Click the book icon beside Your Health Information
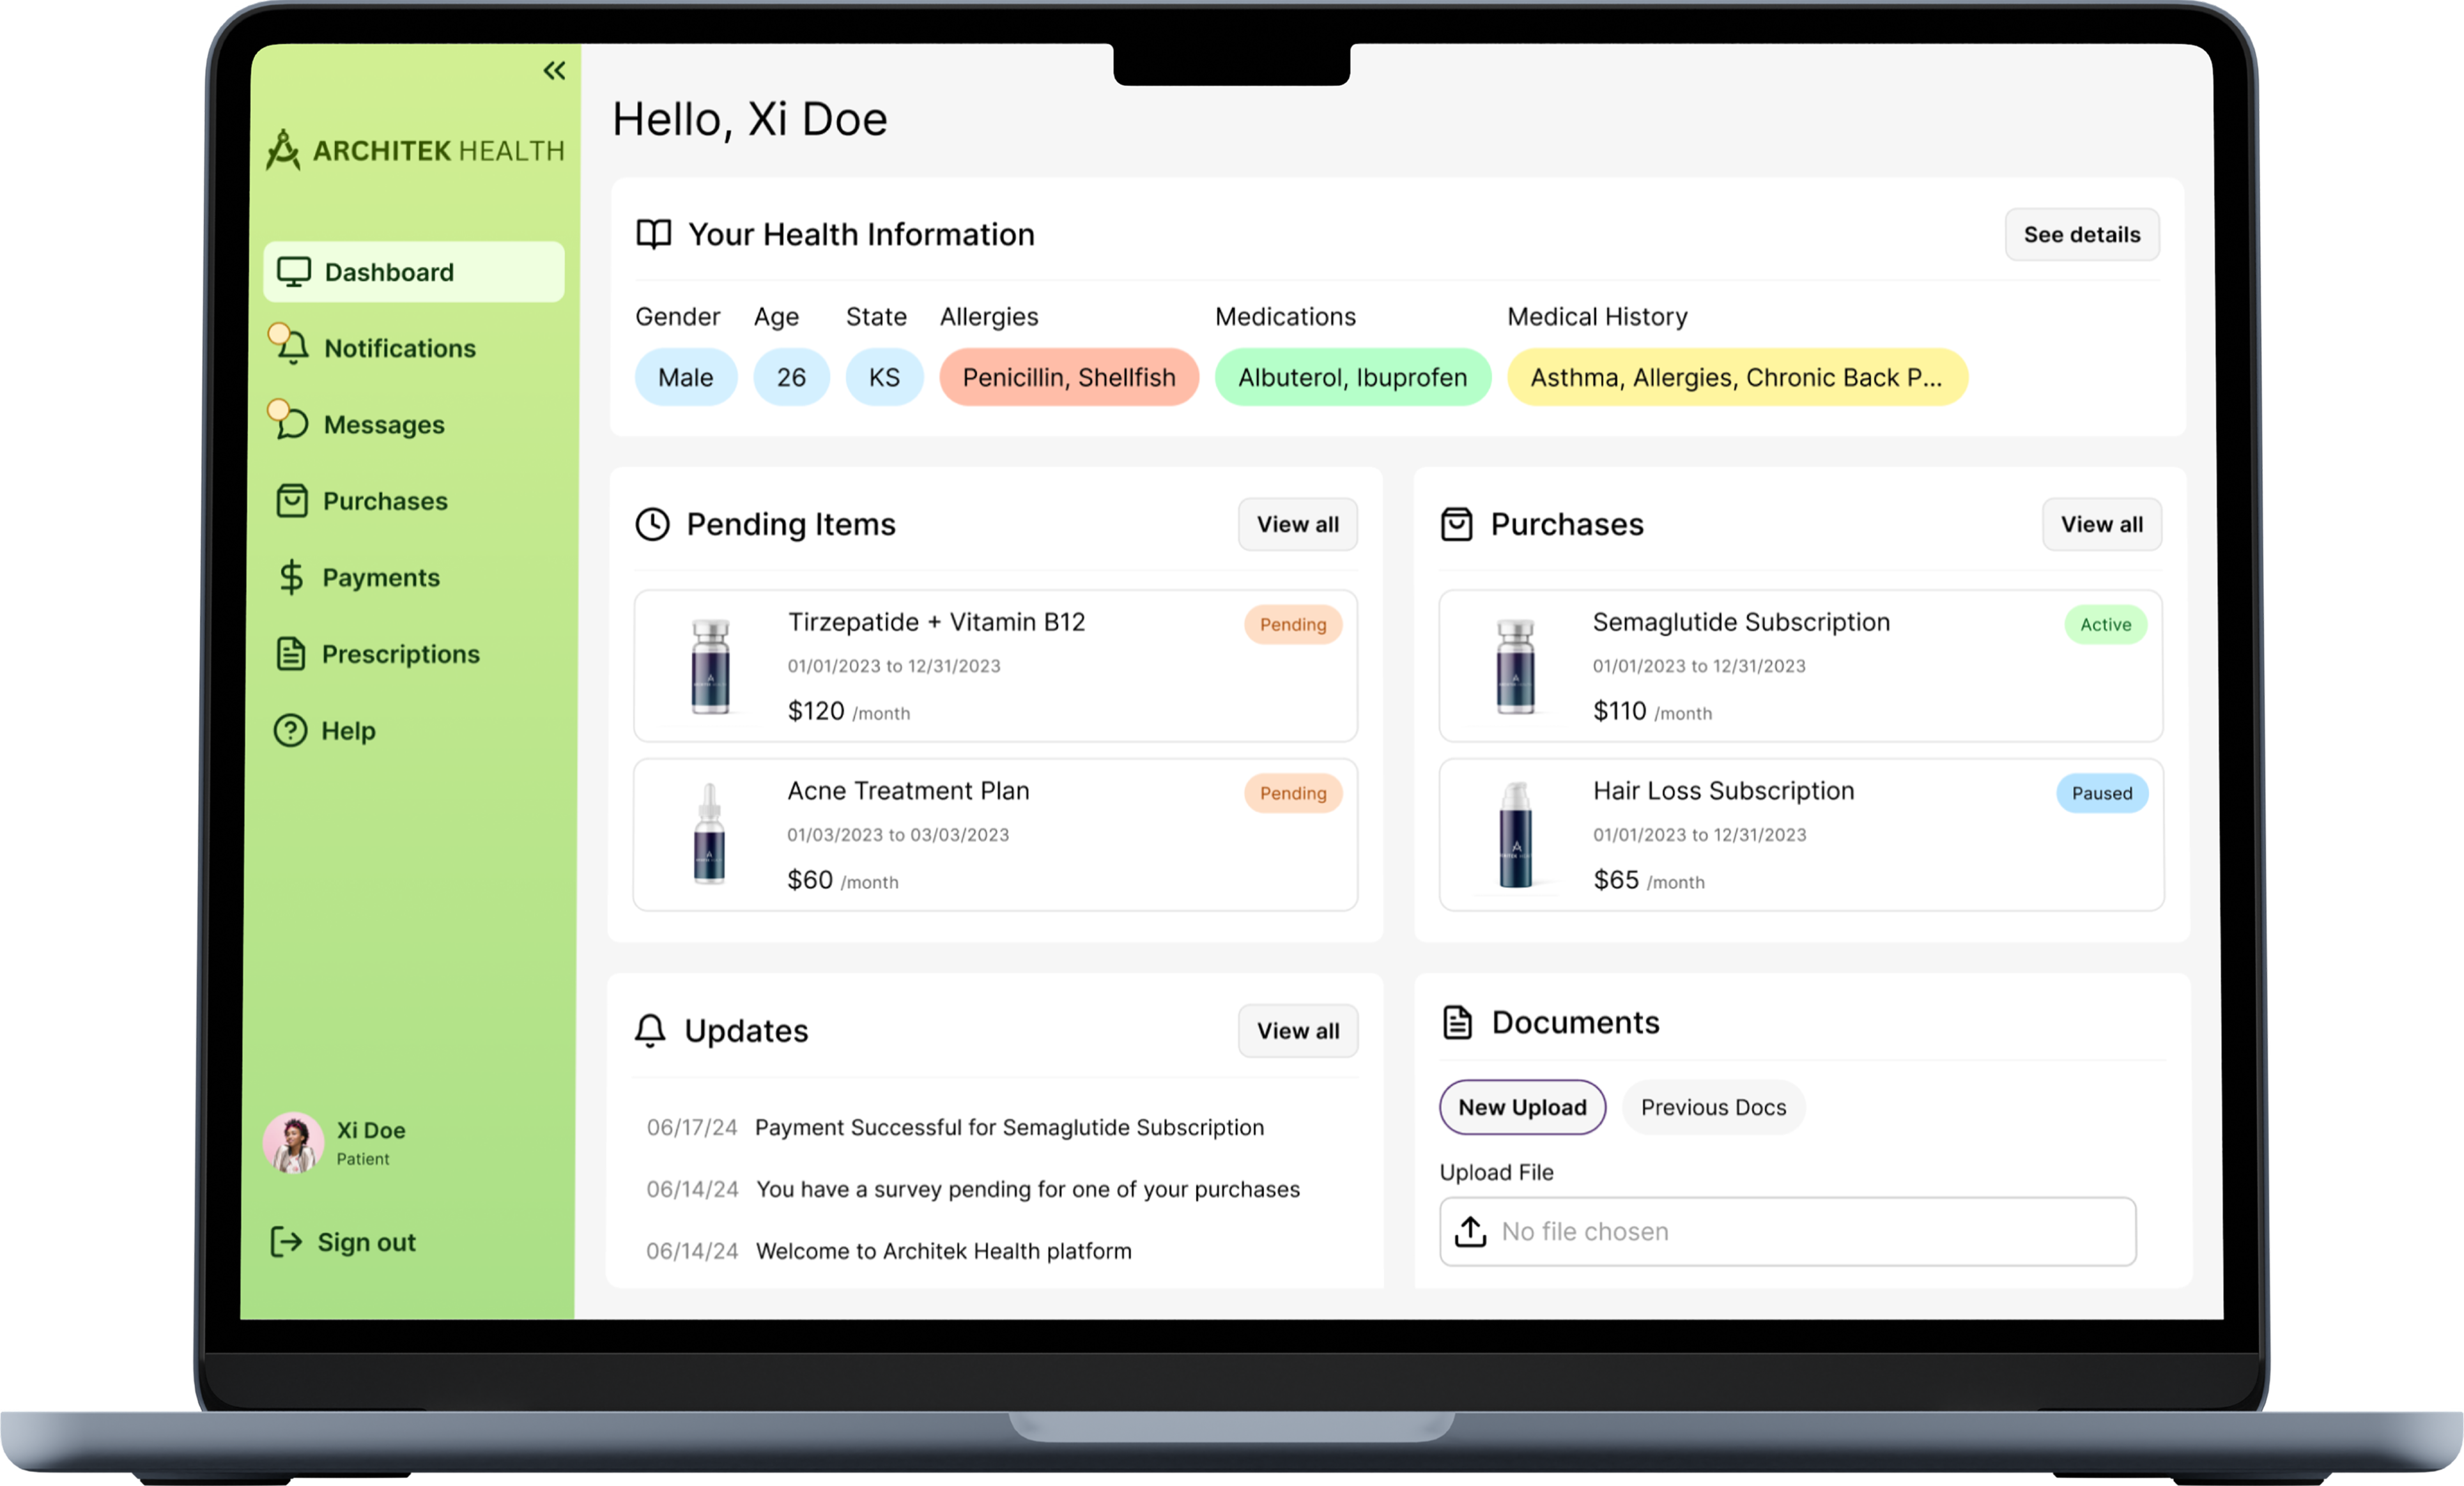2464x1486 pixels. pos(654,234)
